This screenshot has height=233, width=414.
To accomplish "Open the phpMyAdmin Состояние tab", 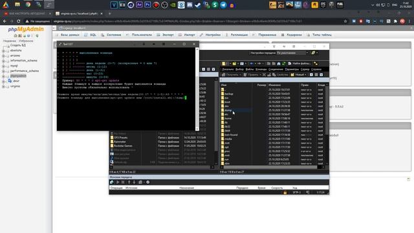I will click(x=111, y=35).
